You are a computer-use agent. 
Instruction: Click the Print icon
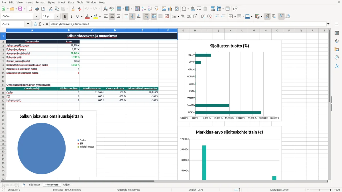pos(37,9)
